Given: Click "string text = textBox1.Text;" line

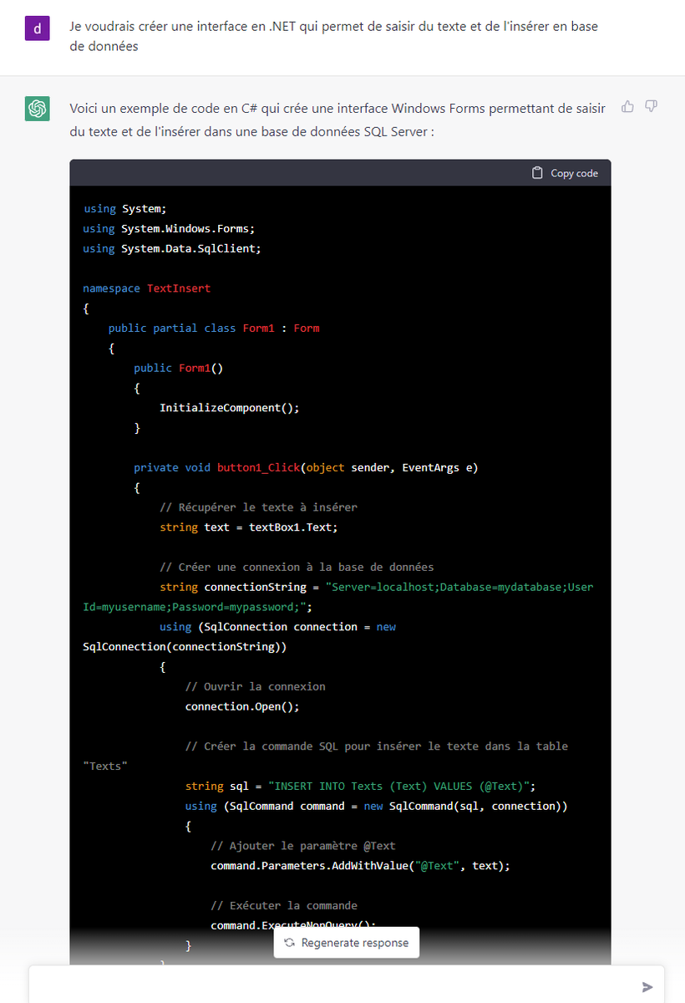Looking at the screenshot, I should click(249, 527).
